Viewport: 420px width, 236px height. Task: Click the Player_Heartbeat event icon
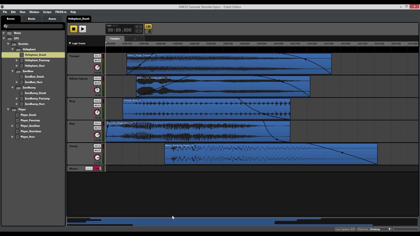coord(17,131)
